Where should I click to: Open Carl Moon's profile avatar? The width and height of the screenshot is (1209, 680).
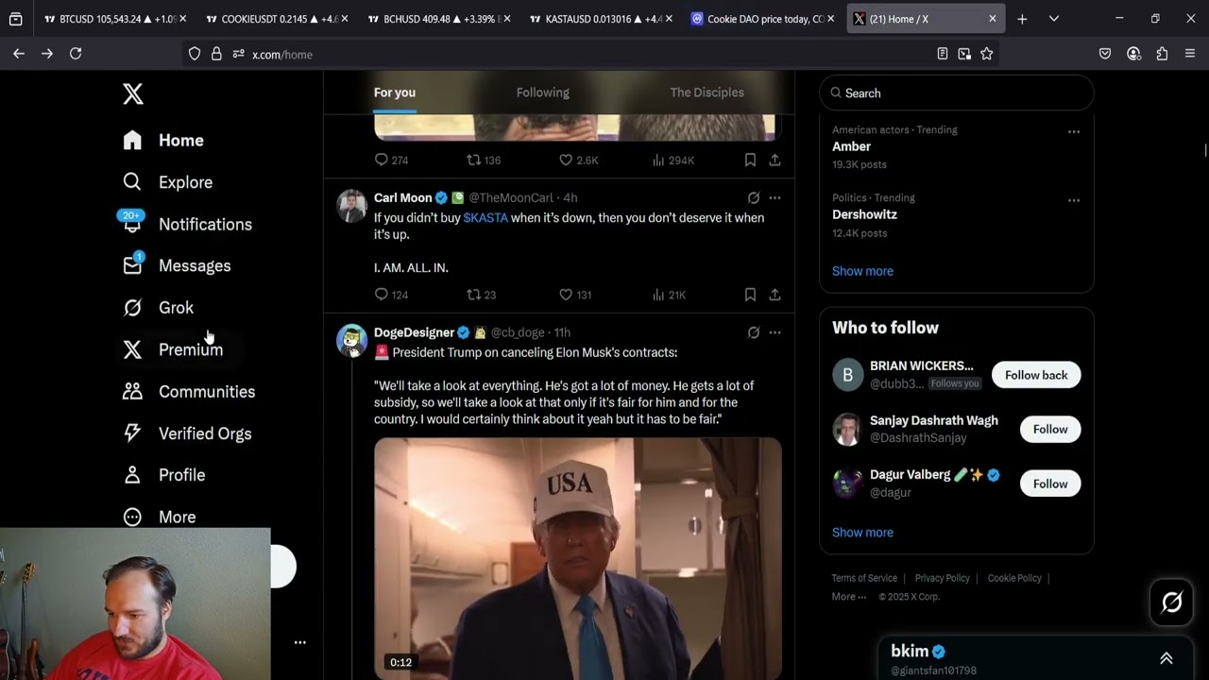coord(352,206)
